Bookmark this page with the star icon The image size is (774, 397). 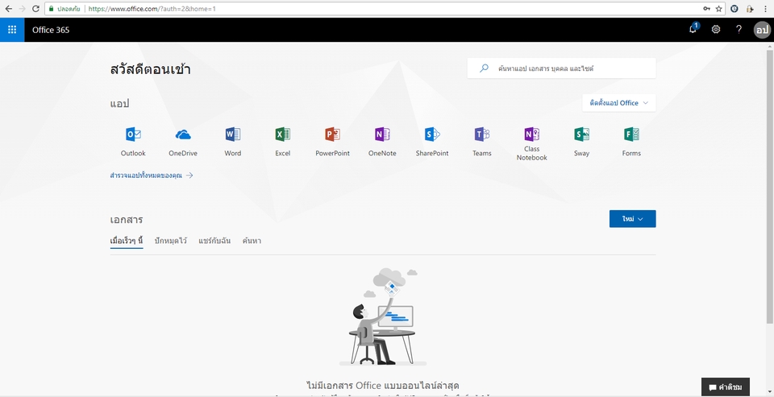tap(718, 9)
